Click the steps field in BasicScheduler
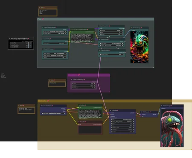Viewport: 192px width, 158px height. click(x=111, y=32)
